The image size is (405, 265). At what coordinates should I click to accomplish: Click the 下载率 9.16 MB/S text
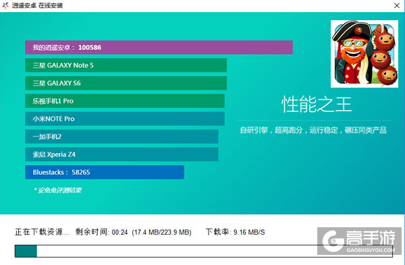click(x=236, y=232)
